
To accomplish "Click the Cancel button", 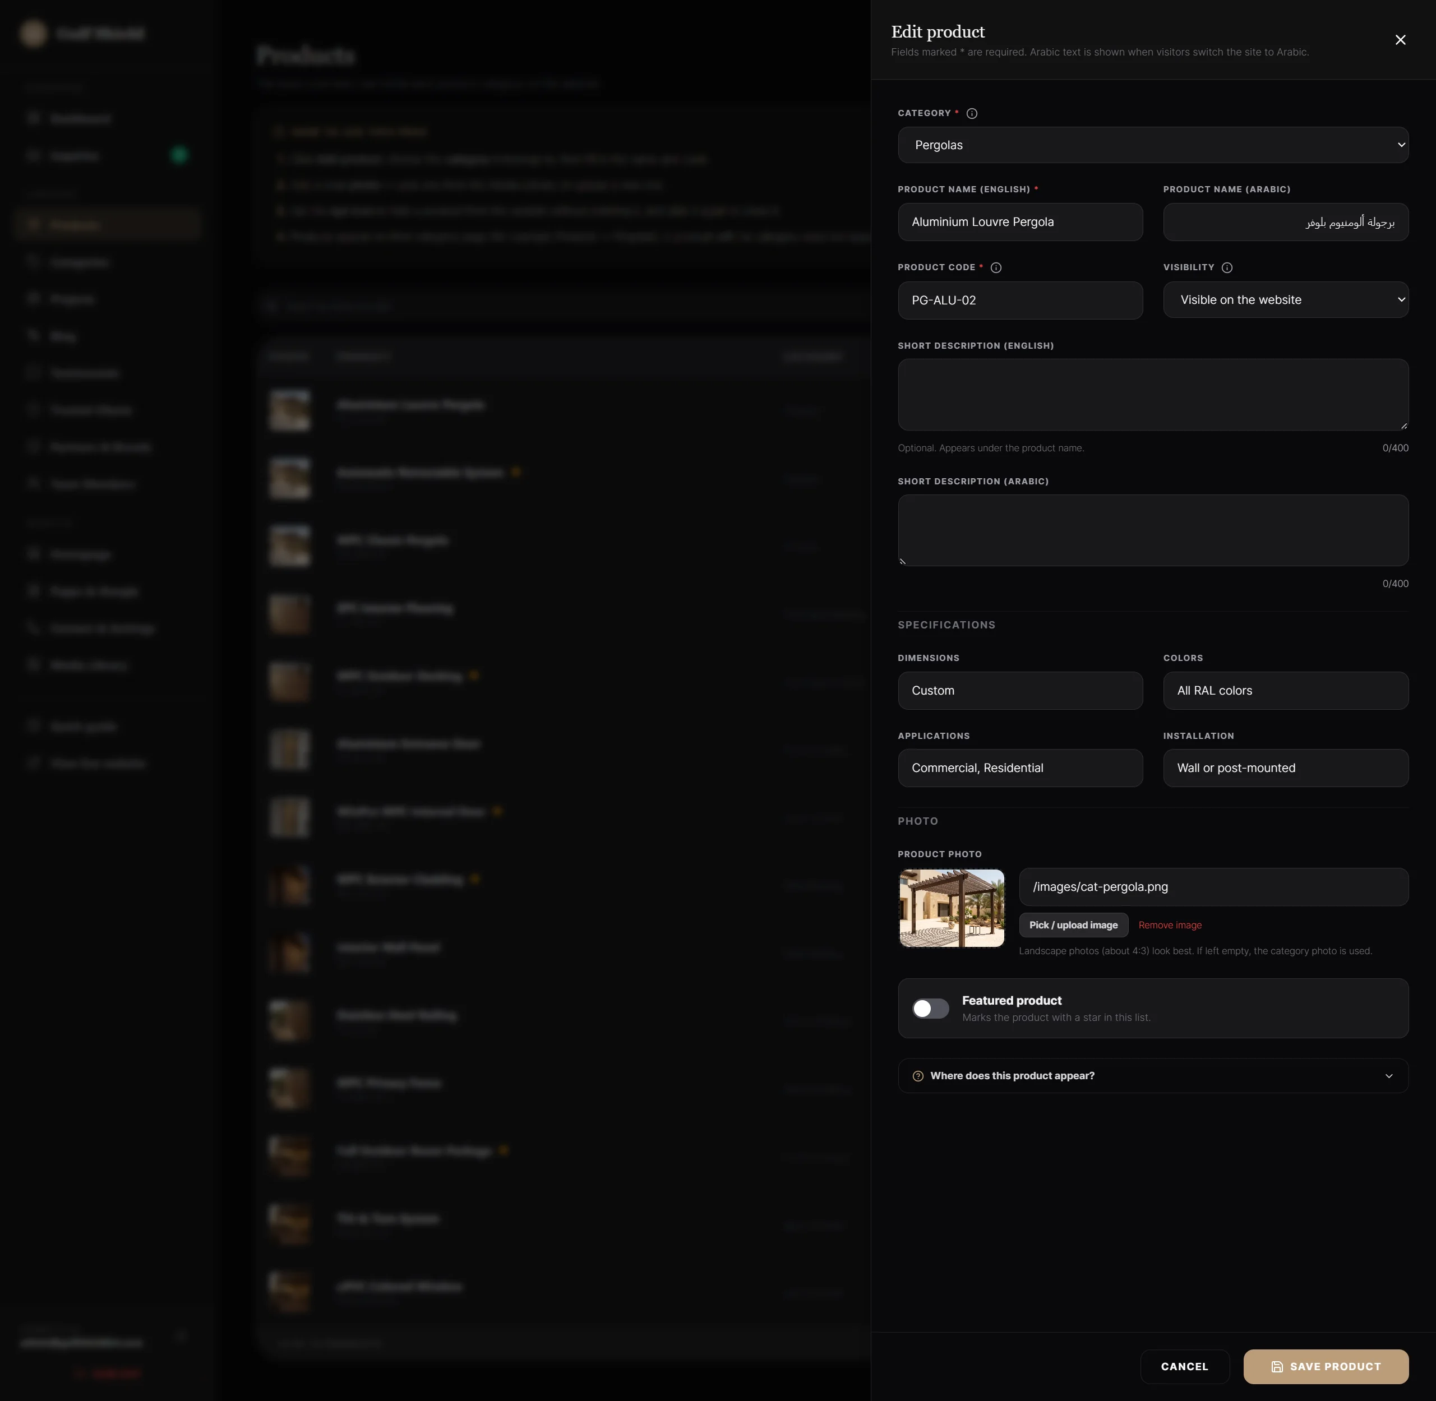I will click(x=1184, y=1366).
